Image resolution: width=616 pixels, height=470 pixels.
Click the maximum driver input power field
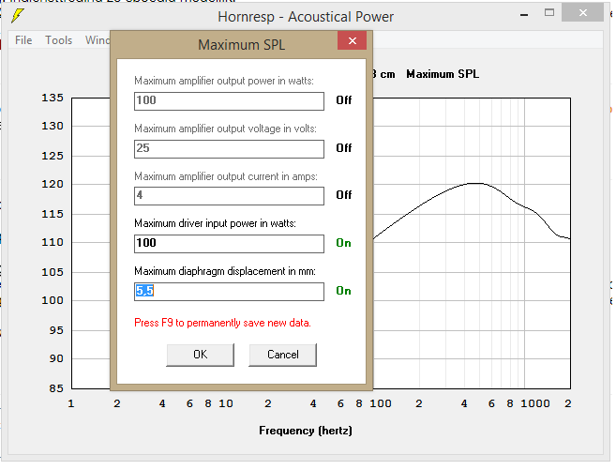point(229,244)
